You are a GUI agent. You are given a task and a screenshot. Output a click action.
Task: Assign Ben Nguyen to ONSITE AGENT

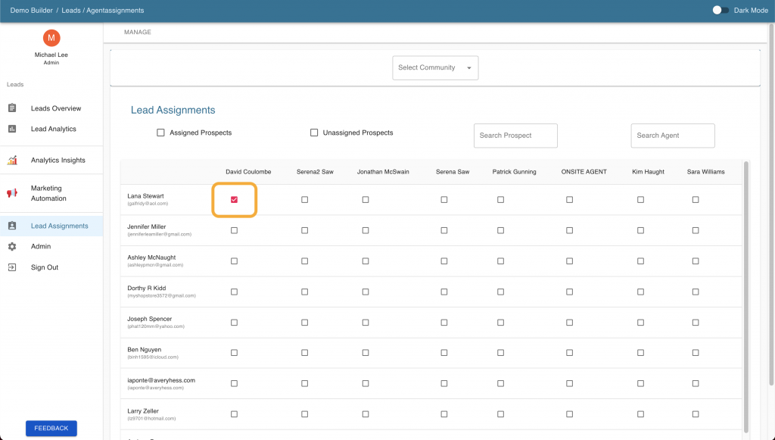pos(569,352)
